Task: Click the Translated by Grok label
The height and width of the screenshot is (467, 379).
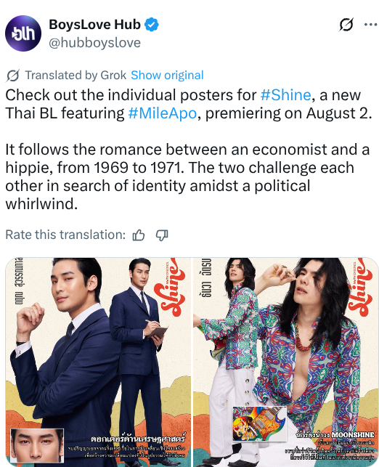Action: [76, 75]
